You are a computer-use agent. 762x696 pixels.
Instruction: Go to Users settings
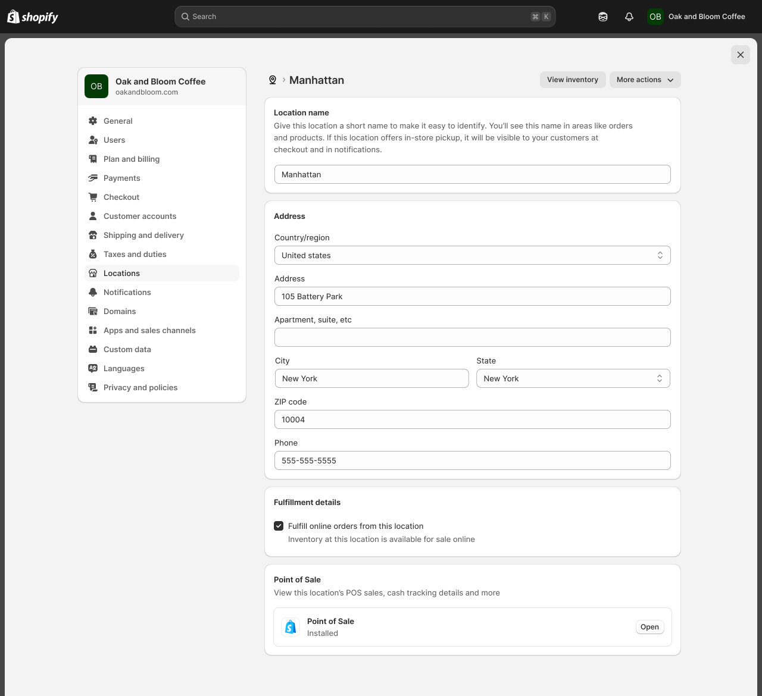pos(162,140)
